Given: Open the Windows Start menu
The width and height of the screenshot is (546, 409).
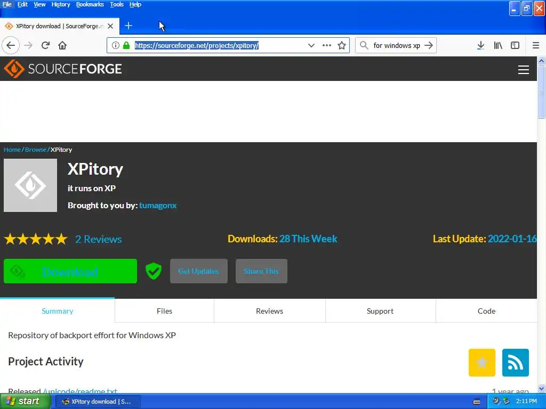Looking at the screenshot, I should [x=26, y=402].
